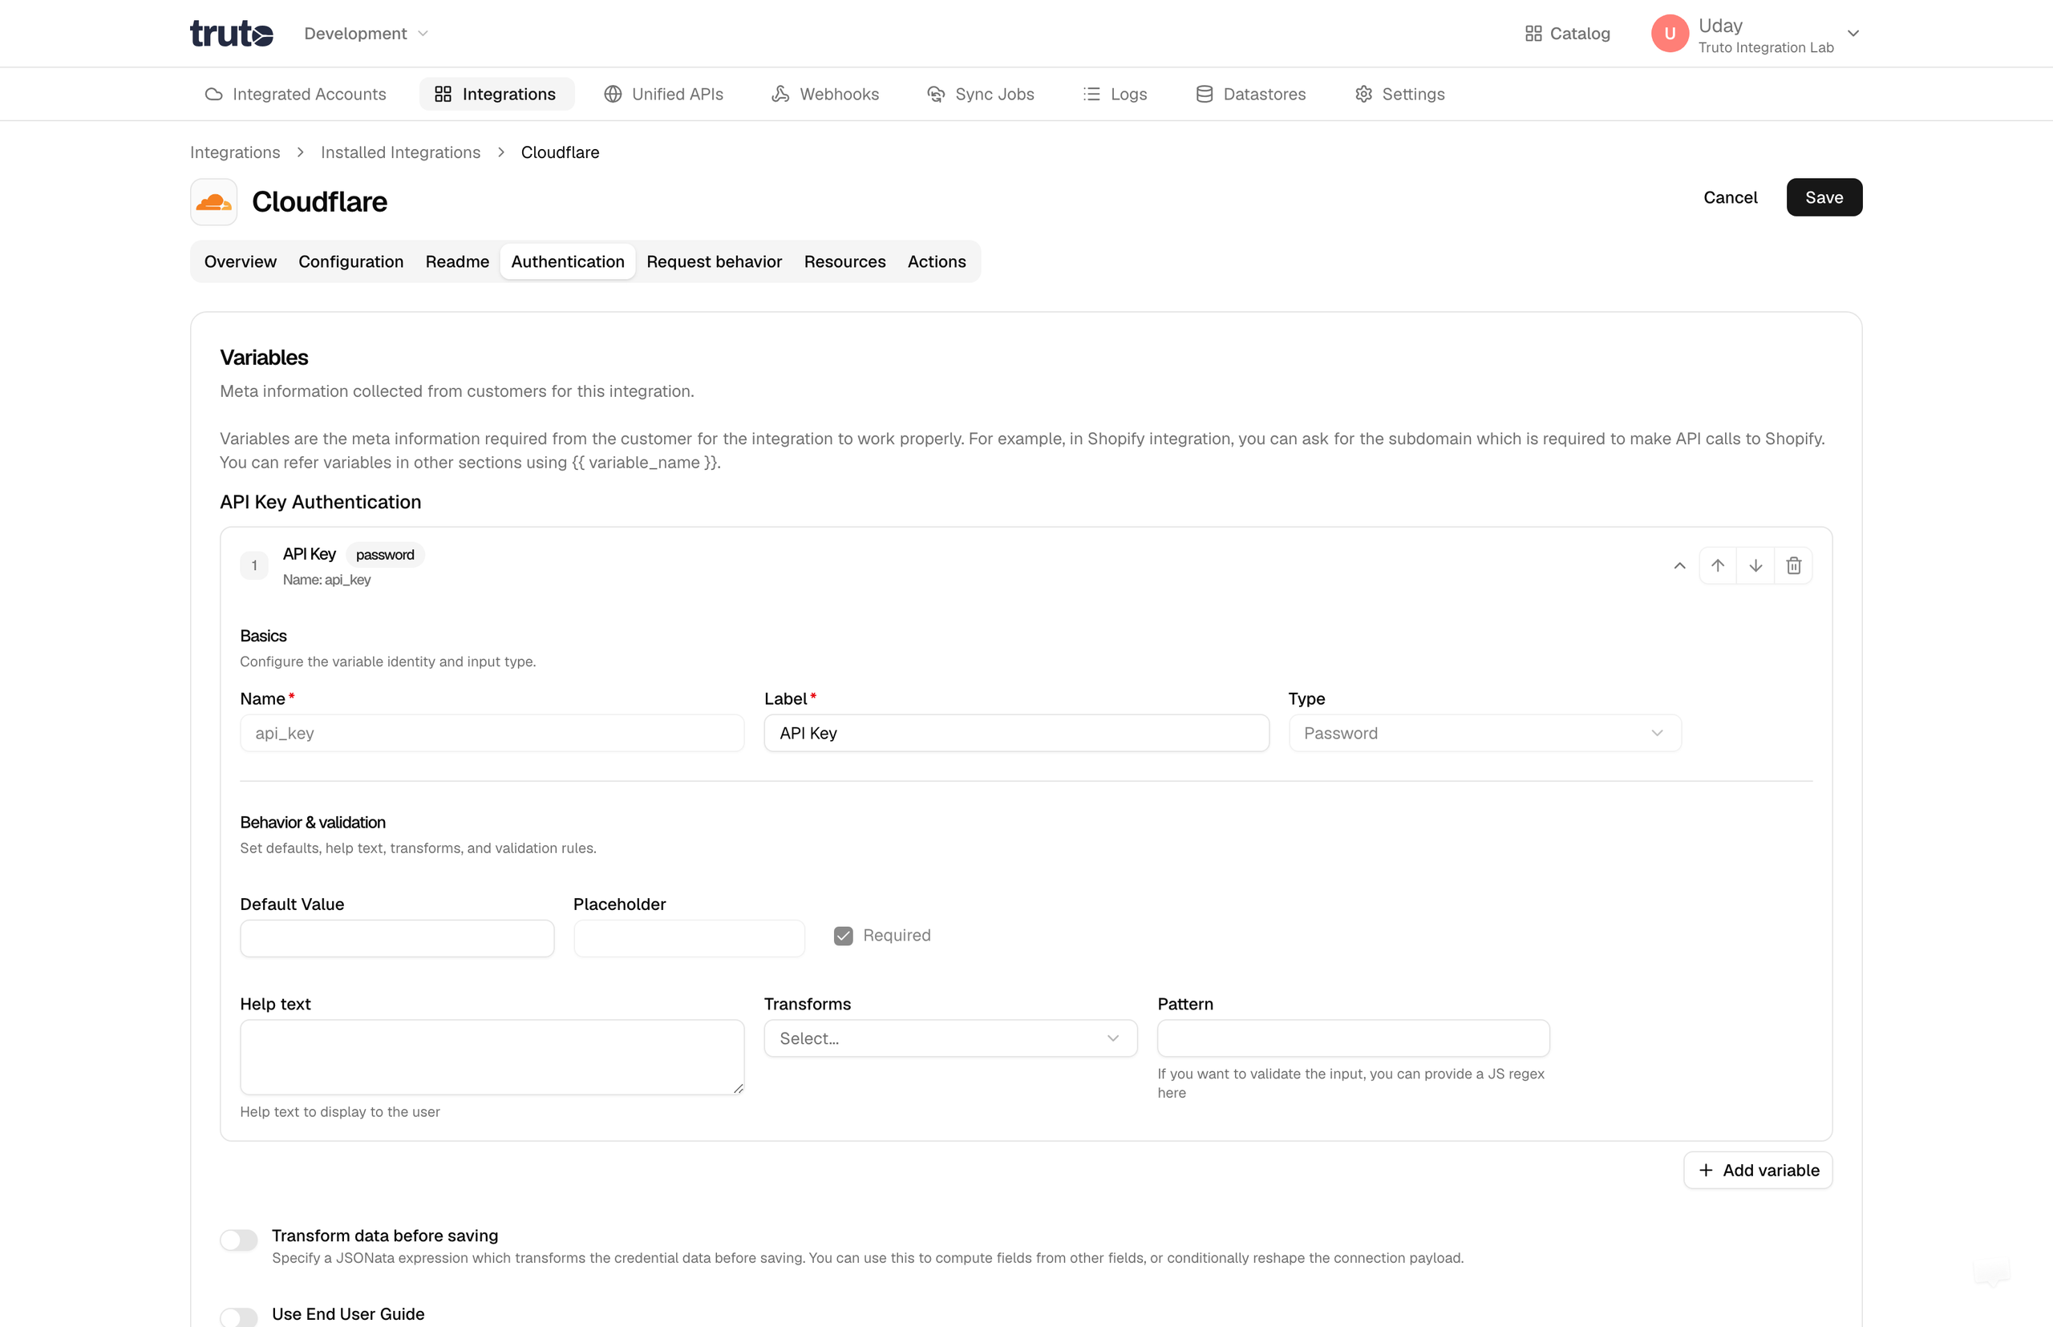2053x1327 pixels.
Task: Click the plus icon on Add variable
Action: coord(1705,1170)
